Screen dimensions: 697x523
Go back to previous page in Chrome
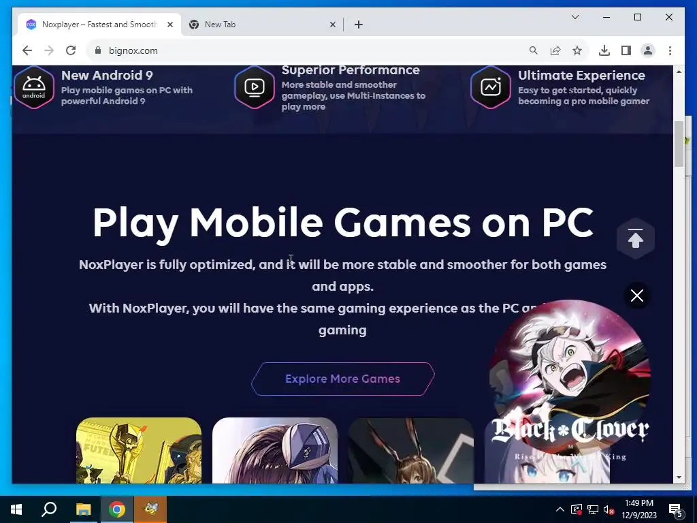pyautogui.click(x=27, y=50)
